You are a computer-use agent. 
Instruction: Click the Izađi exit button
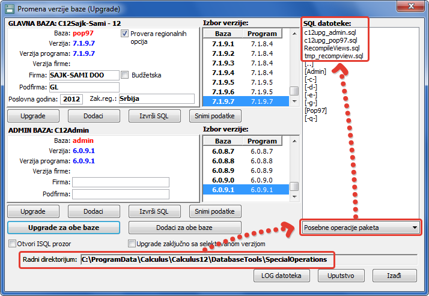pyautogui.click(x=394, y=276)
